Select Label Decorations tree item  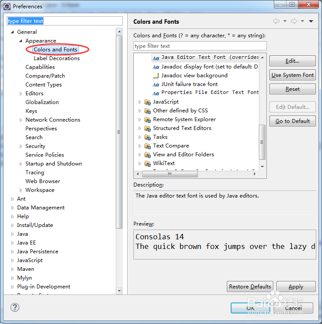click(57, 58)
